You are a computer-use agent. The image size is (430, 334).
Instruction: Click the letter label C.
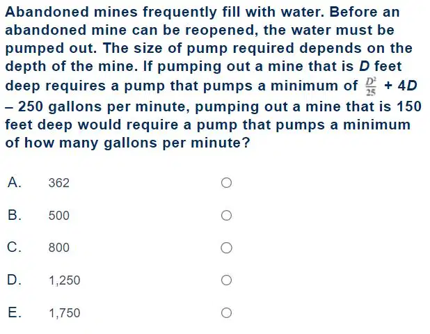click(x=14, y=247)
